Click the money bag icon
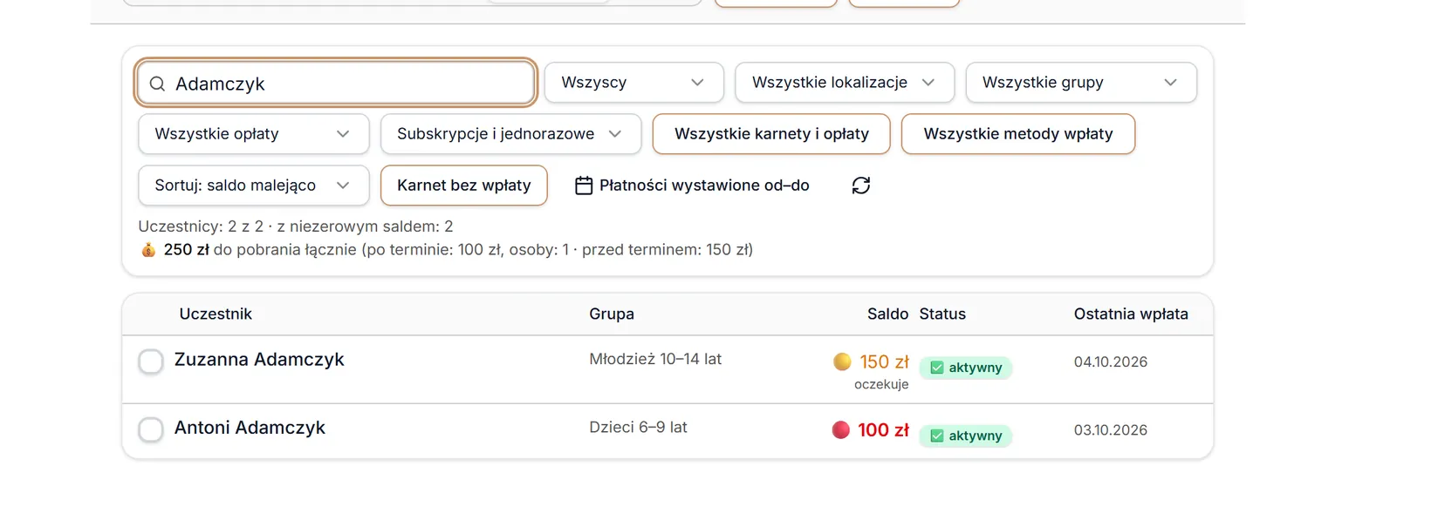This screenshot has width=1431, height=520. pyautogui.click(x=148, y=250)
